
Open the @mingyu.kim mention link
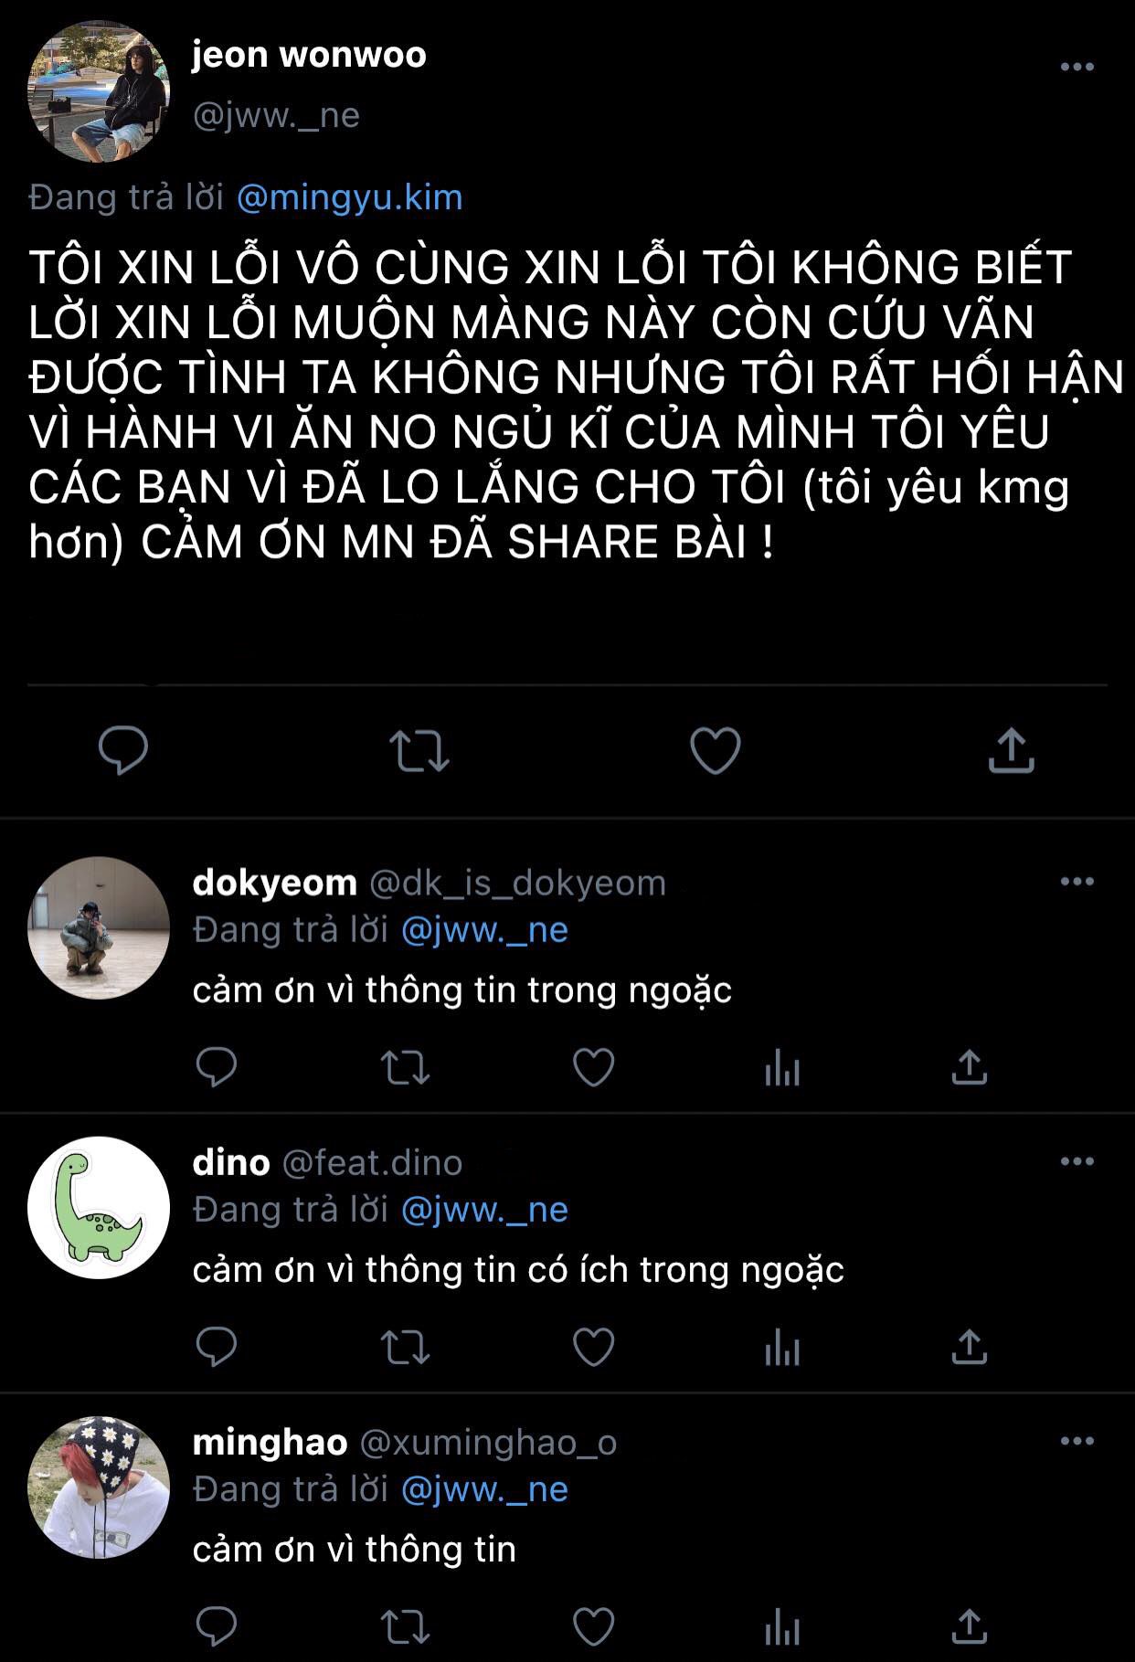350,197
